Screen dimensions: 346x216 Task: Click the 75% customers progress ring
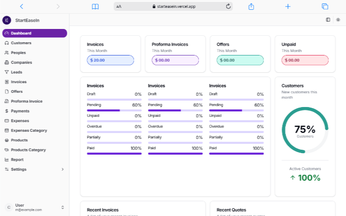305,130
